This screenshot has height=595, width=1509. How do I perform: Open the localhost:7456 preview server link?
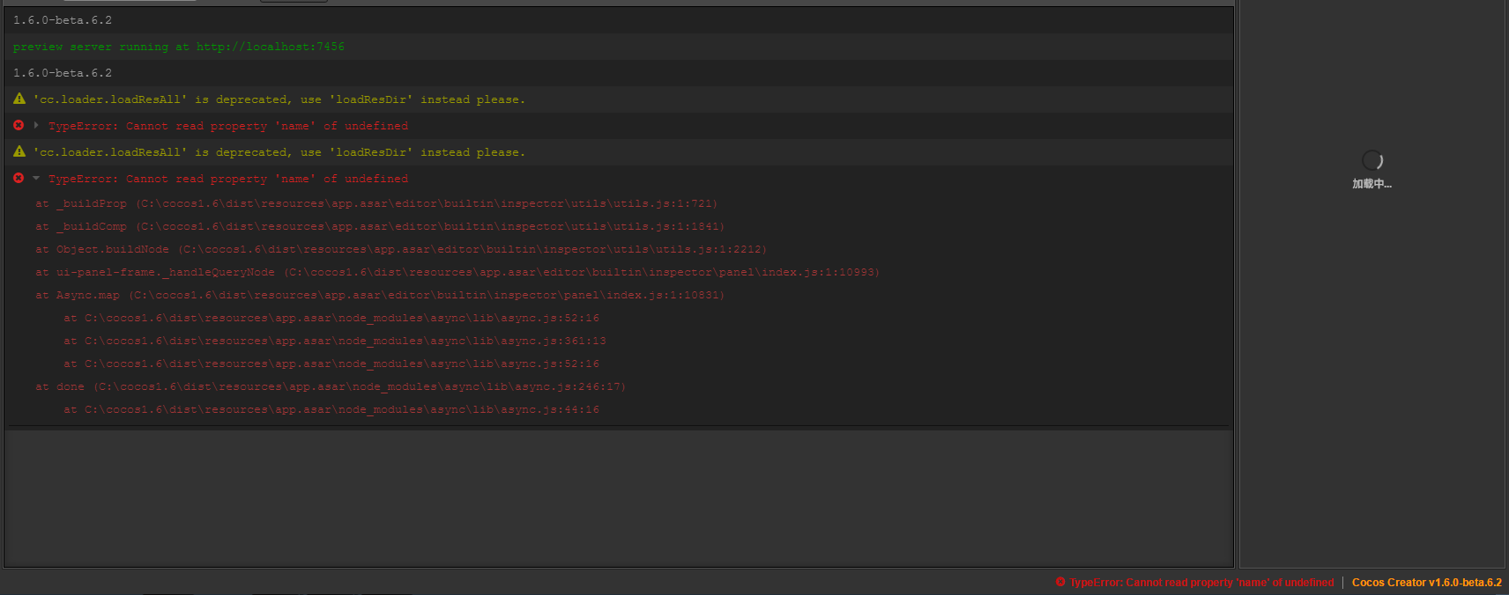point(271,47)
